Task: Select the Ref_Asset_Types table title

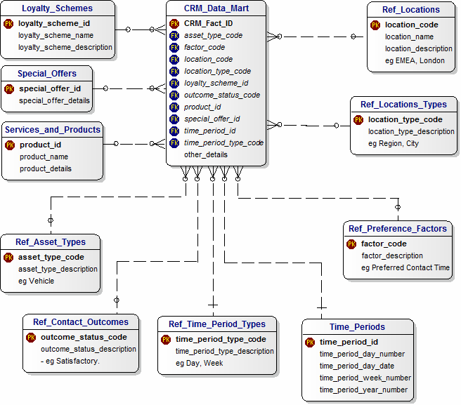Action: tap(51, 242)
